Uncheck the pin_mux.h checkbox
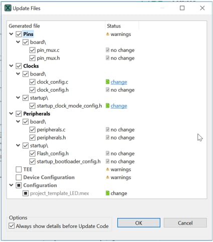213x242 pixels. [x=33, y=58]
